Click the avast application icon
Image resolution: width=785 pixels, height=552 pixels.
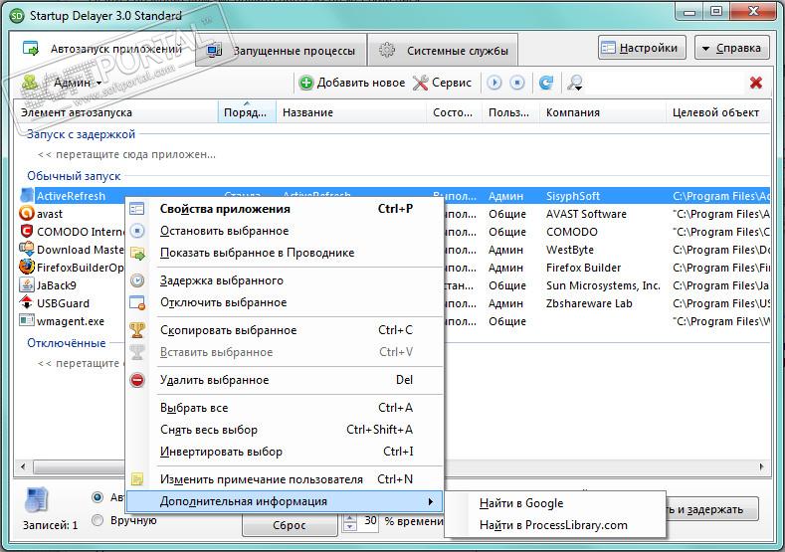27,214
